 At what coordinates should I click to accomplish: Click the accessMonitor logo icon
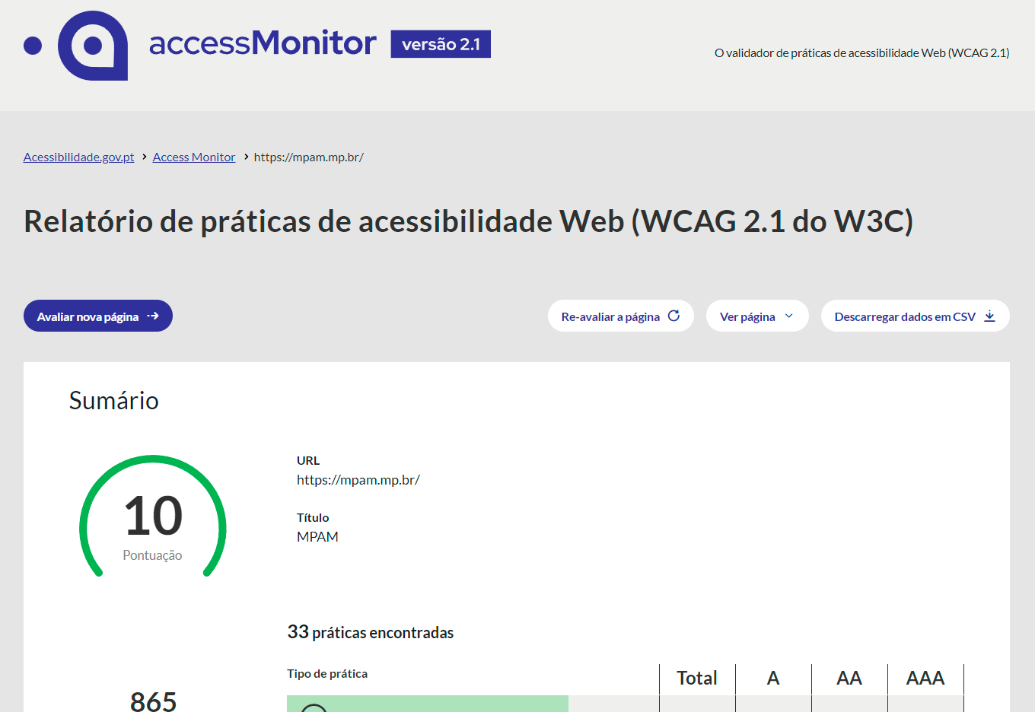click(76, 46)
